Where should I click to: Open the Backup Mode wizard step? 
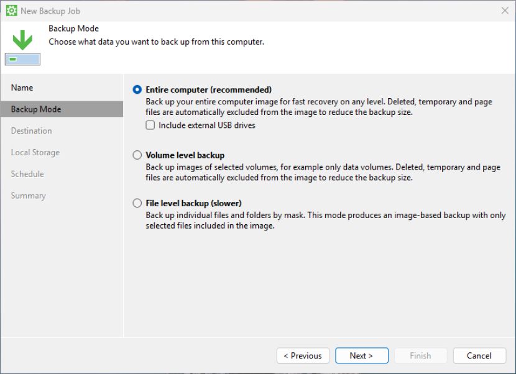click(62, 109)
